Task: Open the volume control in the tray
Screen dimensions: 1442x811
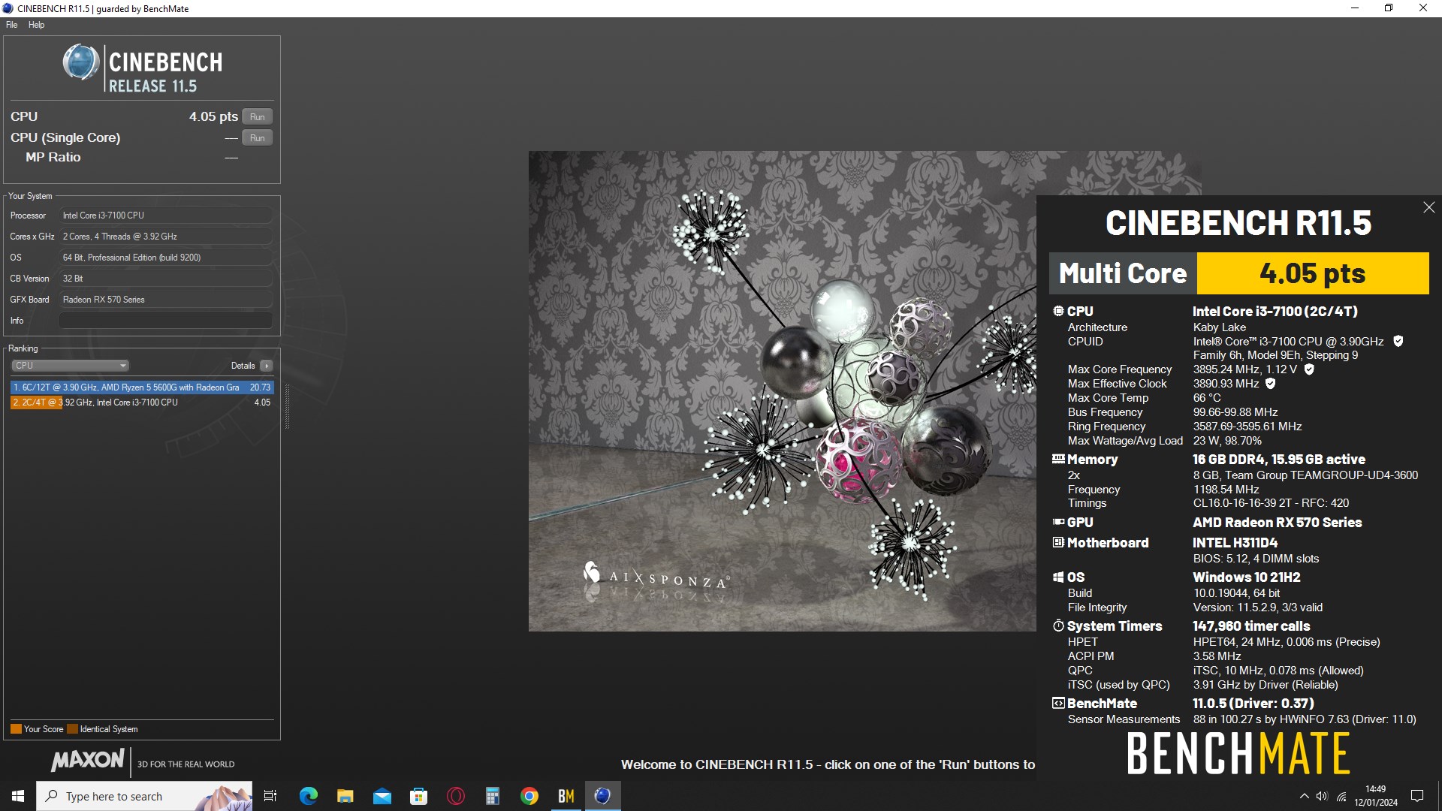Action: click(x=1322, y=796)
